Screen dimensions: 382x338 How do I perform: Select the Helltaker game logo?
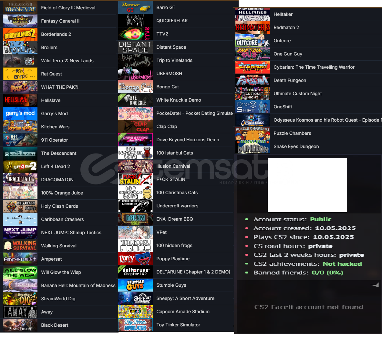point(253,14)
